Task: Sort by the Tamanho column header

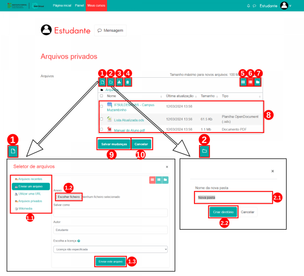Action: 208,96
